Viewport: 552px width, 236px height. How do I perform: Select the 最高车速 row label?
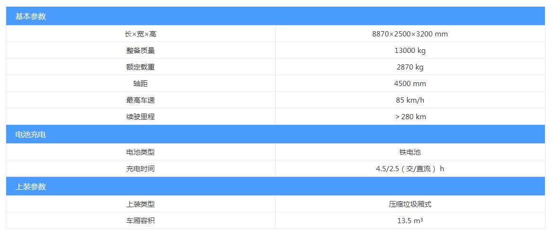click(x=140, y=100)
